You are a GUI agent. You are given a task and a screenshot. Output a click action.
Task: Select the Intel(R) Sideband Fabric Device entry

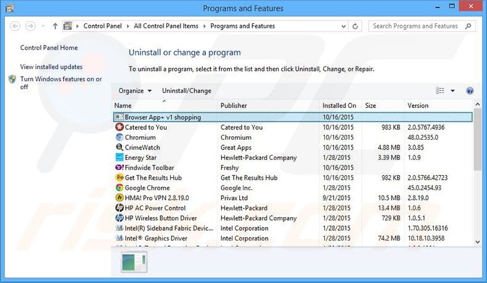coord(169,228)
